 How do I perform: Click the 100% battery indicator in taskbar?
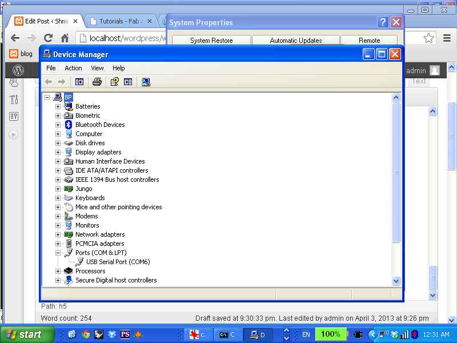click(x=331, y=334)
